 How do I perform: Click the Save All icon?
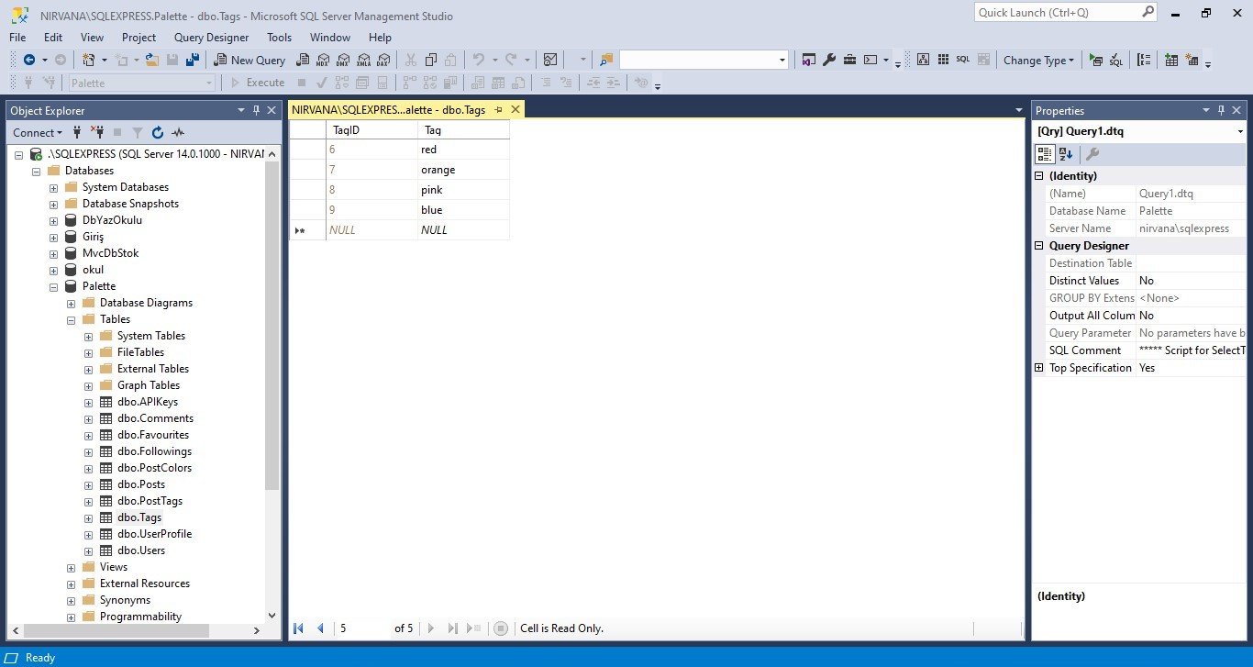[193, 60]
